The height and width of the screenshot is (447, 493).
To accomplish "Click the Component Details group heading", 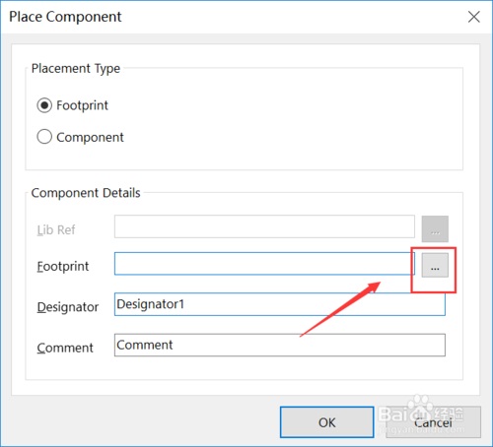I will coord(86,193).
